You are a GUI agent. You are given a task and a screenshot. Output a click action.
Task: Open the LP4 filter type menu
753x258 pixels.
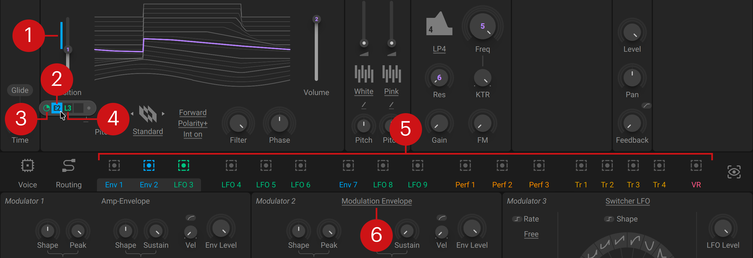tap(439, 49)
